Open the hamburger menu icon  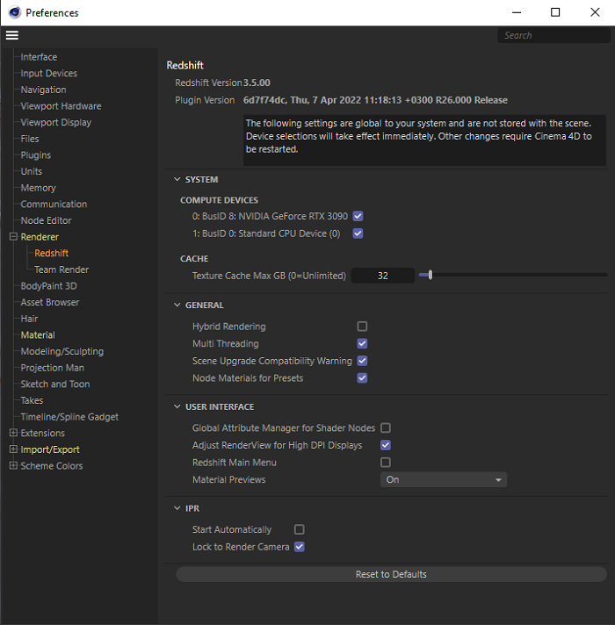tap(11, 35)
